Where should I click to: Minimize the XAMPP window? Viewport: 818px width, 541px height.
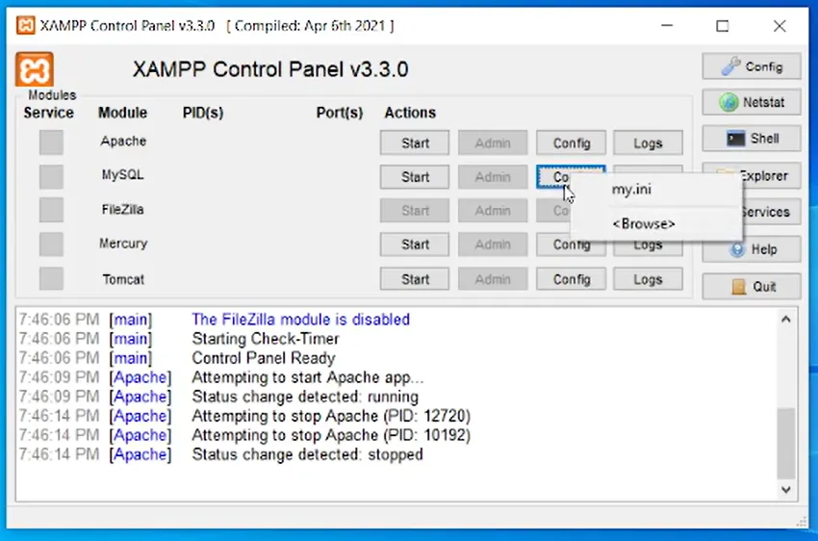pyautogui.click(x=667, y=26)
